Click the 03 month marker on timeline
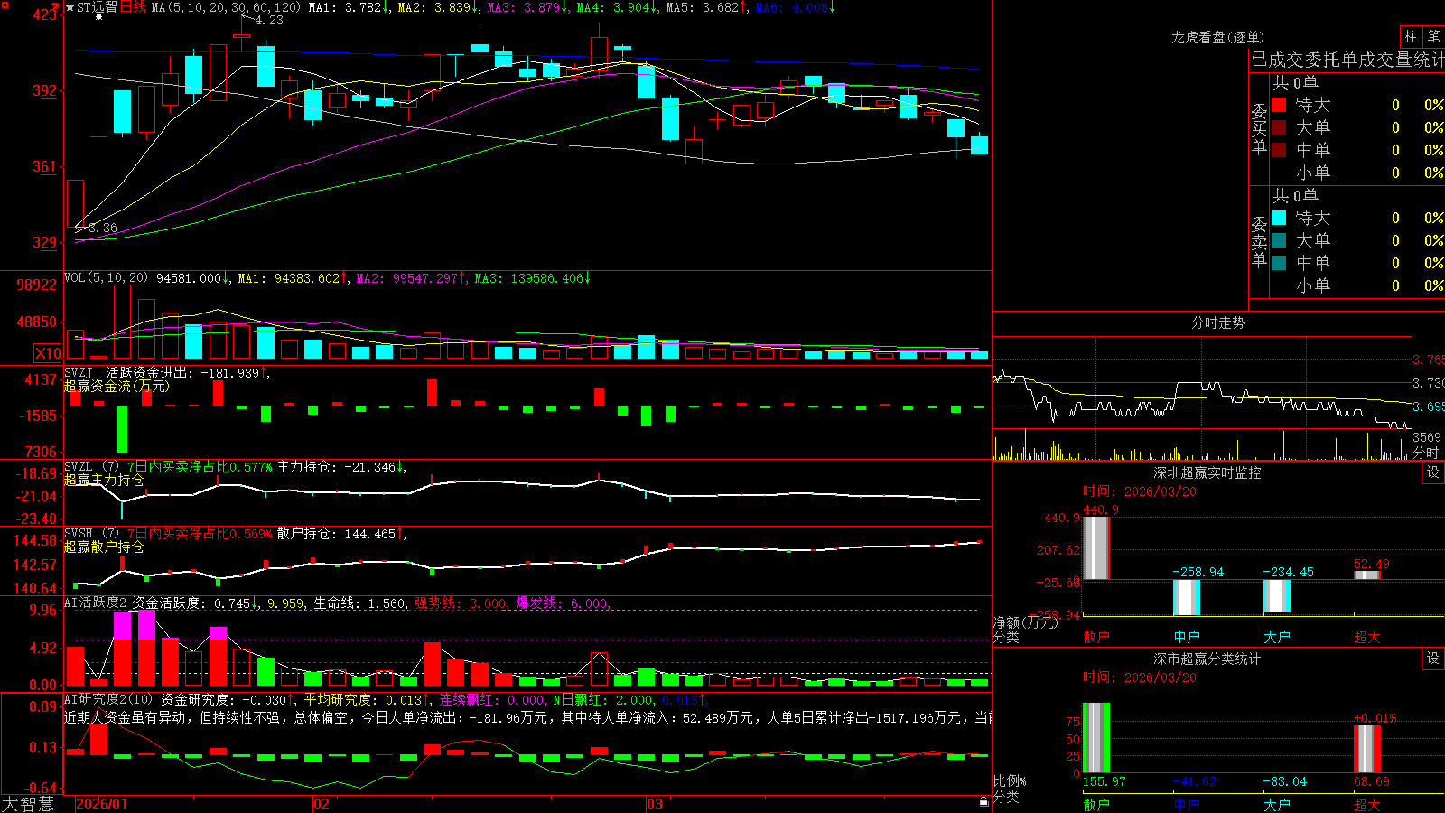Image resolution: width=1445 pixels, height=813 pixels. (x=655, y=804)
